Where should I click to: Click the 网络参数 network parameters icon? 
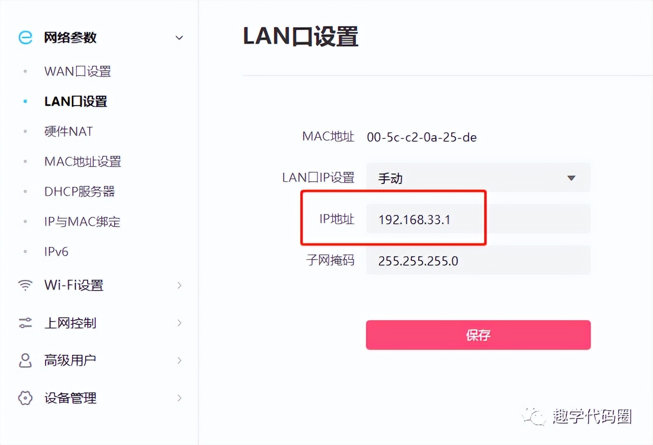[x=24, y=37]
